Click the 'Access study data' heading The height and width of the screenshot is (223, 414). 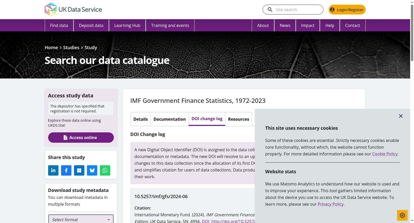pos(71,96)
